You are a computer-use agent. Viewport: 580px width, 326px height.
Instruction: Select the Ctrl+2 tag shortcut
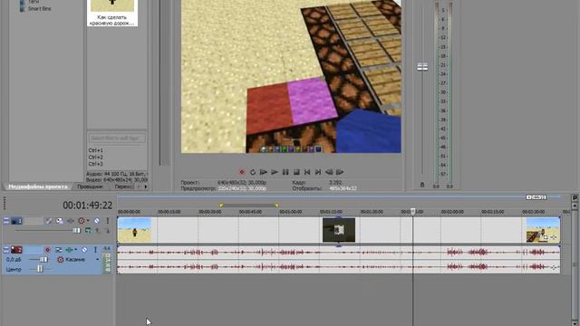[96, 157]
